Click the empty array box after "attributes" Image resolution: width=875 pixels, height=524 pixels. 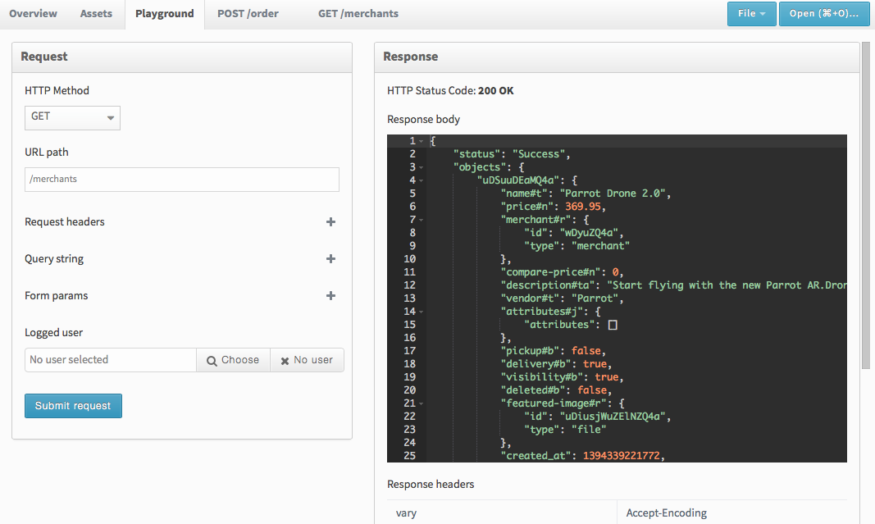pyautogui.click(x=613, y=326)
